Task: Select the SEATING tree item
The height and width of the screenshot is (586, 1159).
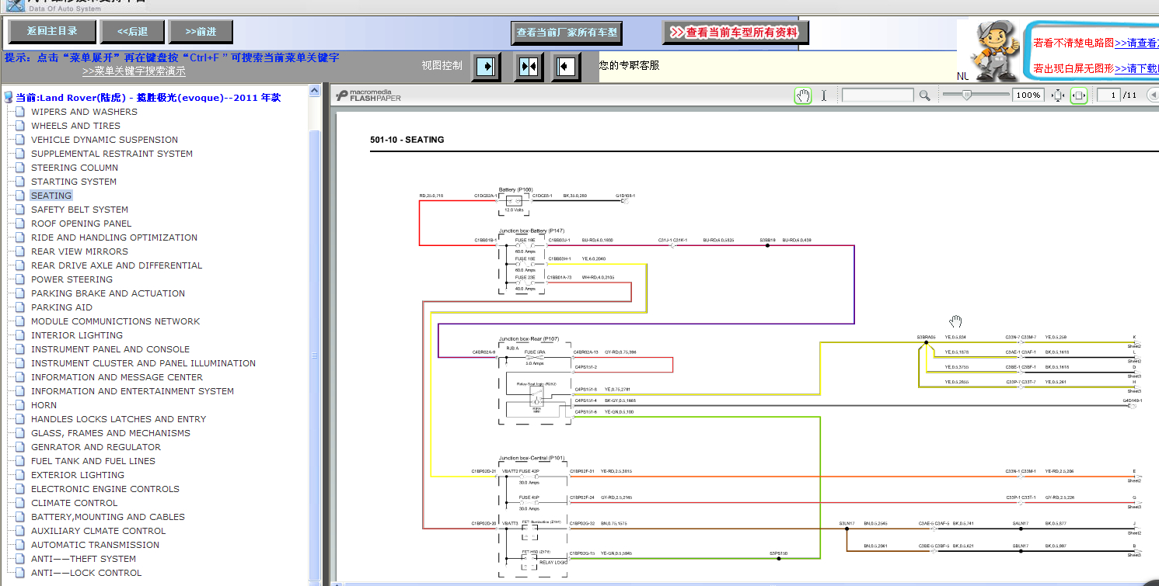Action: click(x=51, y=196)
